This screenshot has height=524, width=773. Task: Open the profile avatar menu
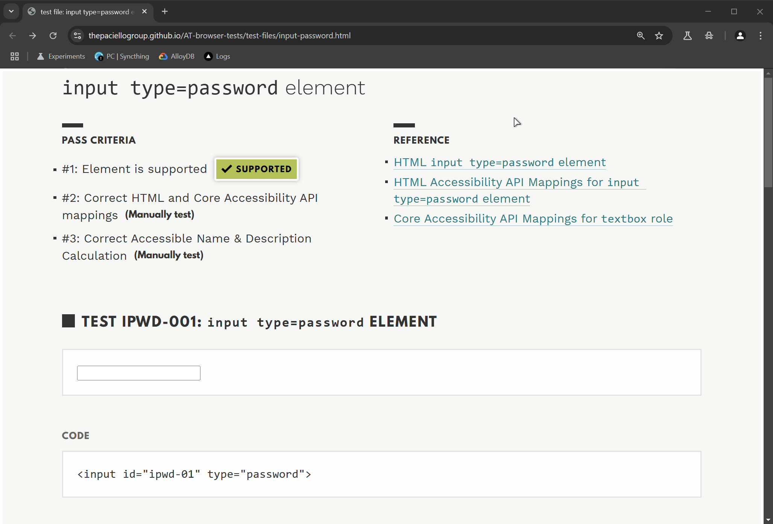click(x=740, y=36)
